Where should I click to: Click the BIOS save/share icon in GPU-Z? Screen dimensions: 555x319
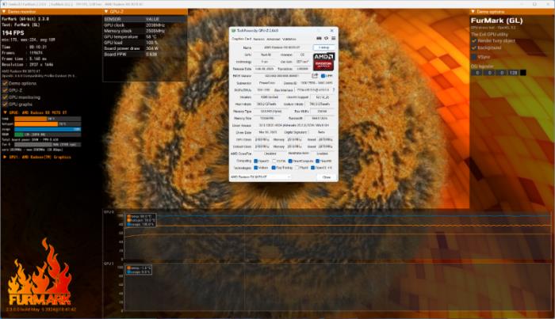[x=315, y=76]
